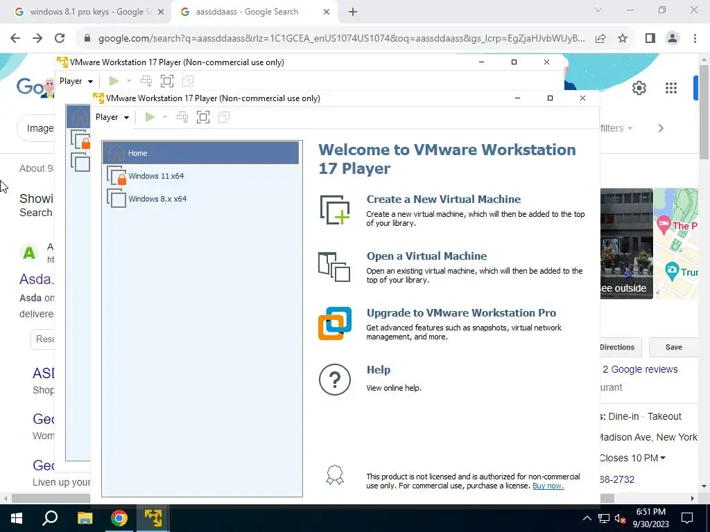Click the Open a Virtual Machine icon
The width and height of the screenshot is (710, 532).
(334, 267)
